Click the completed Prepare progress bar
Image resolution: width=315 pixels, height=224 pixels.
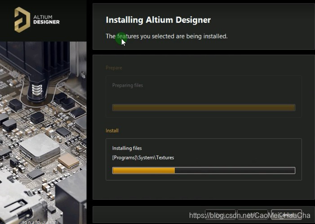[x=203, y=108]
